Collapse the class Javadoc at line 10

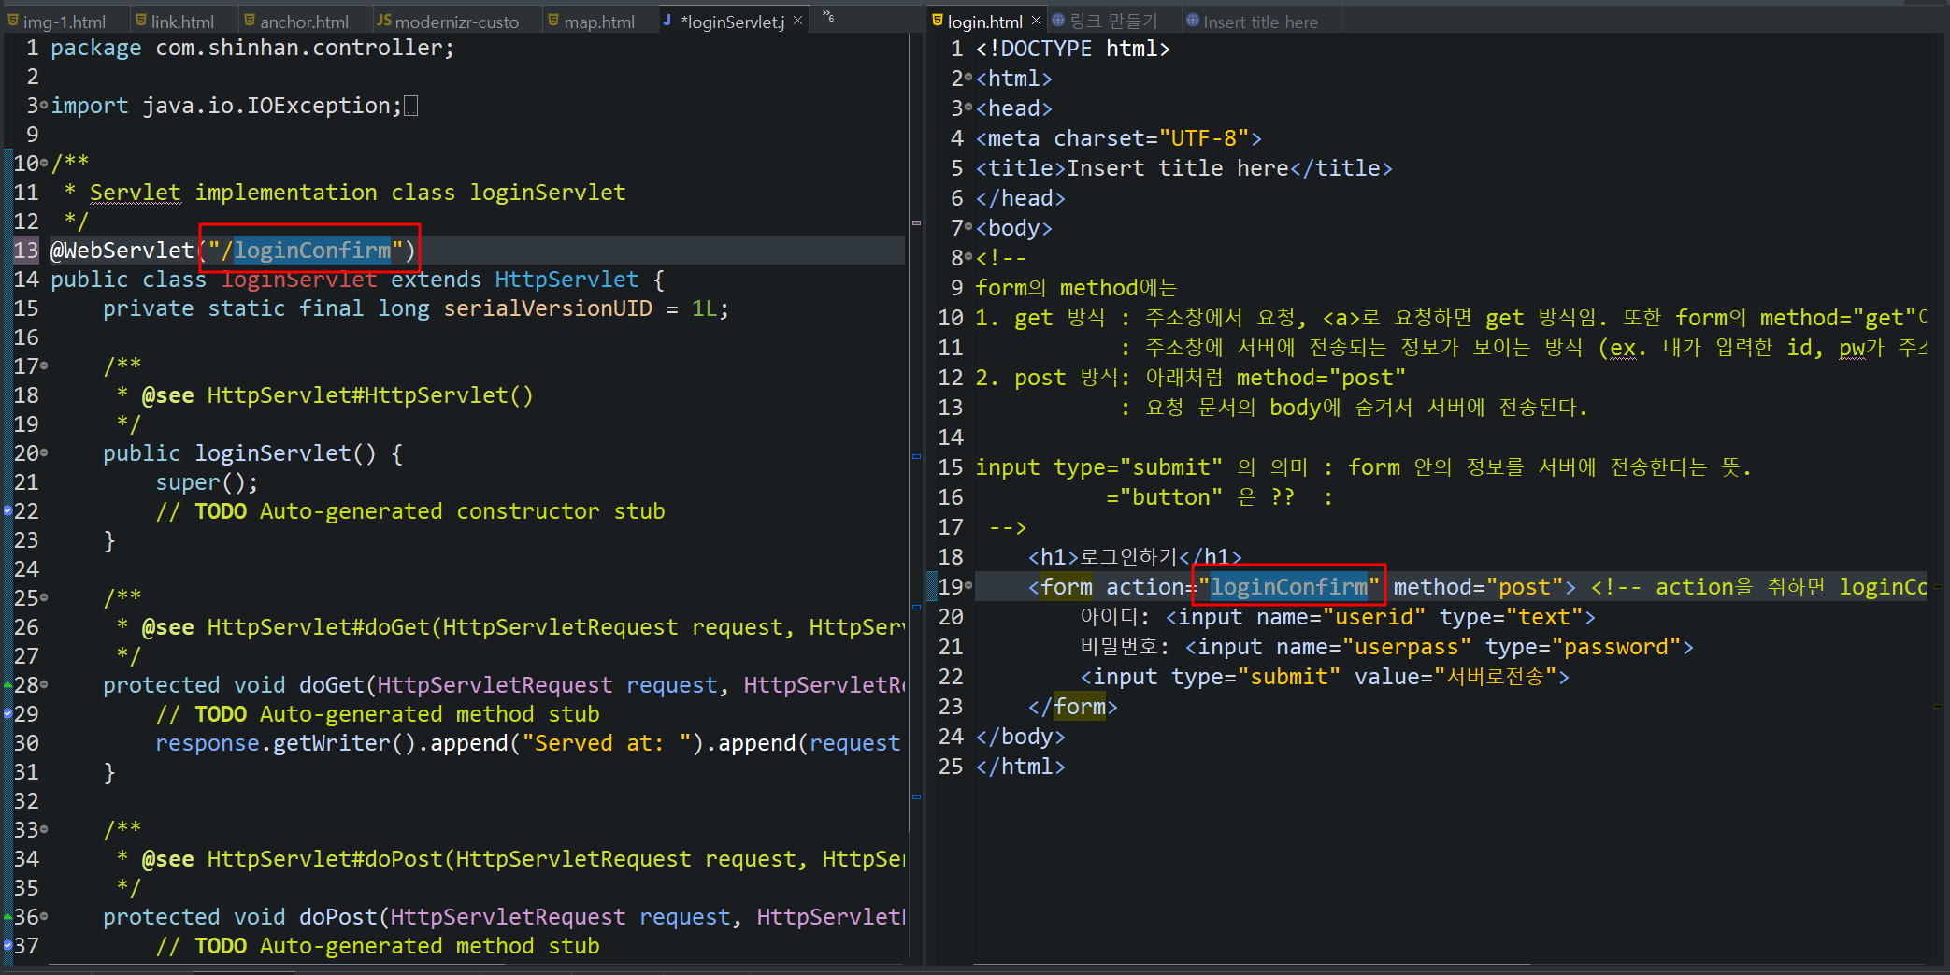44,164
